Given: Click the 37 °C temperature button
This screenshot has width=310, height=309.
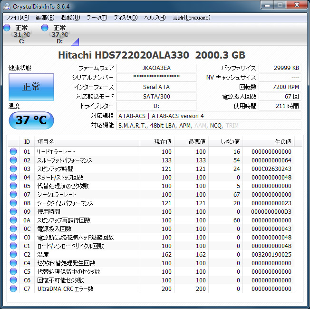Looking at the screenshot, I should coord(31,120).
